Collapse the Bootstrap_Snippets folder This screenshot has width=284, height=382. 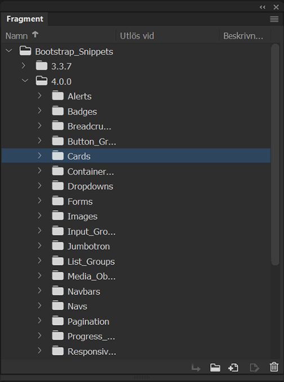coord(9,51)
